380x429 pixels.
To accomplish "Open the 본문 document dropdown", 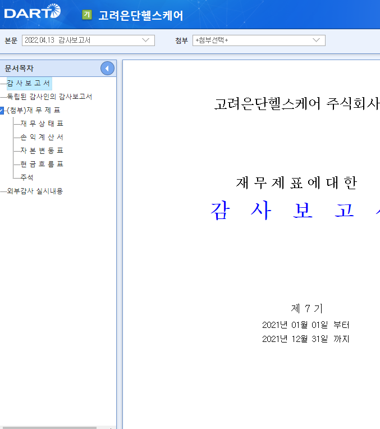I will pyautogui.click(x=88, y=40).
